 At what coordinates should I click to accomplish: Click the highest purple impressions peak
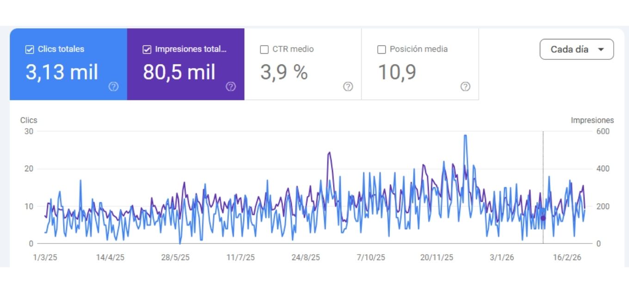(329, 152)
